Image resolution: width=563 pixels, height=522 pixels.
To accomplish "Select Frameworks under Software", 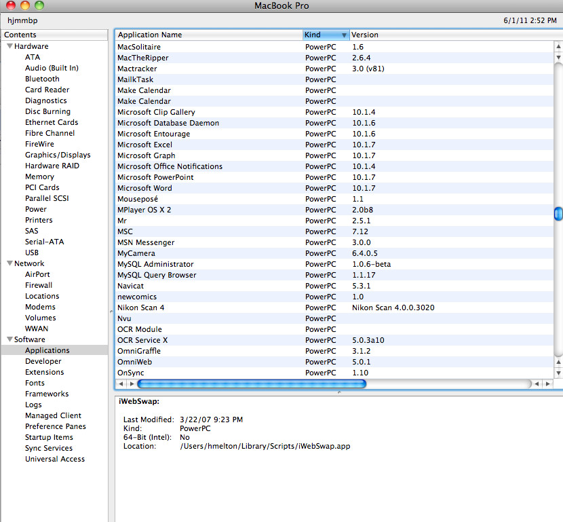I will click(47, 394).
